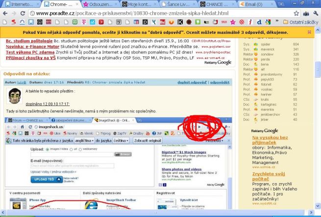Expand hidden bookmarks with the » chevron
This screenshot has height=217, width=321.
pos(277,21)
